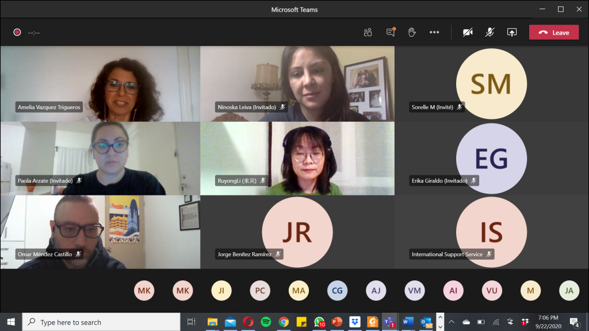Click the red recording indicator
Screen dimensions: 589x331
pos(17,32)
